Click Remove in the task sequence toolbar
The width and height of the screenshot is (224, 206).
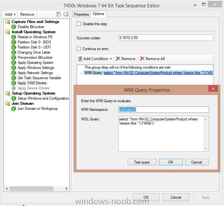[27, 14]
